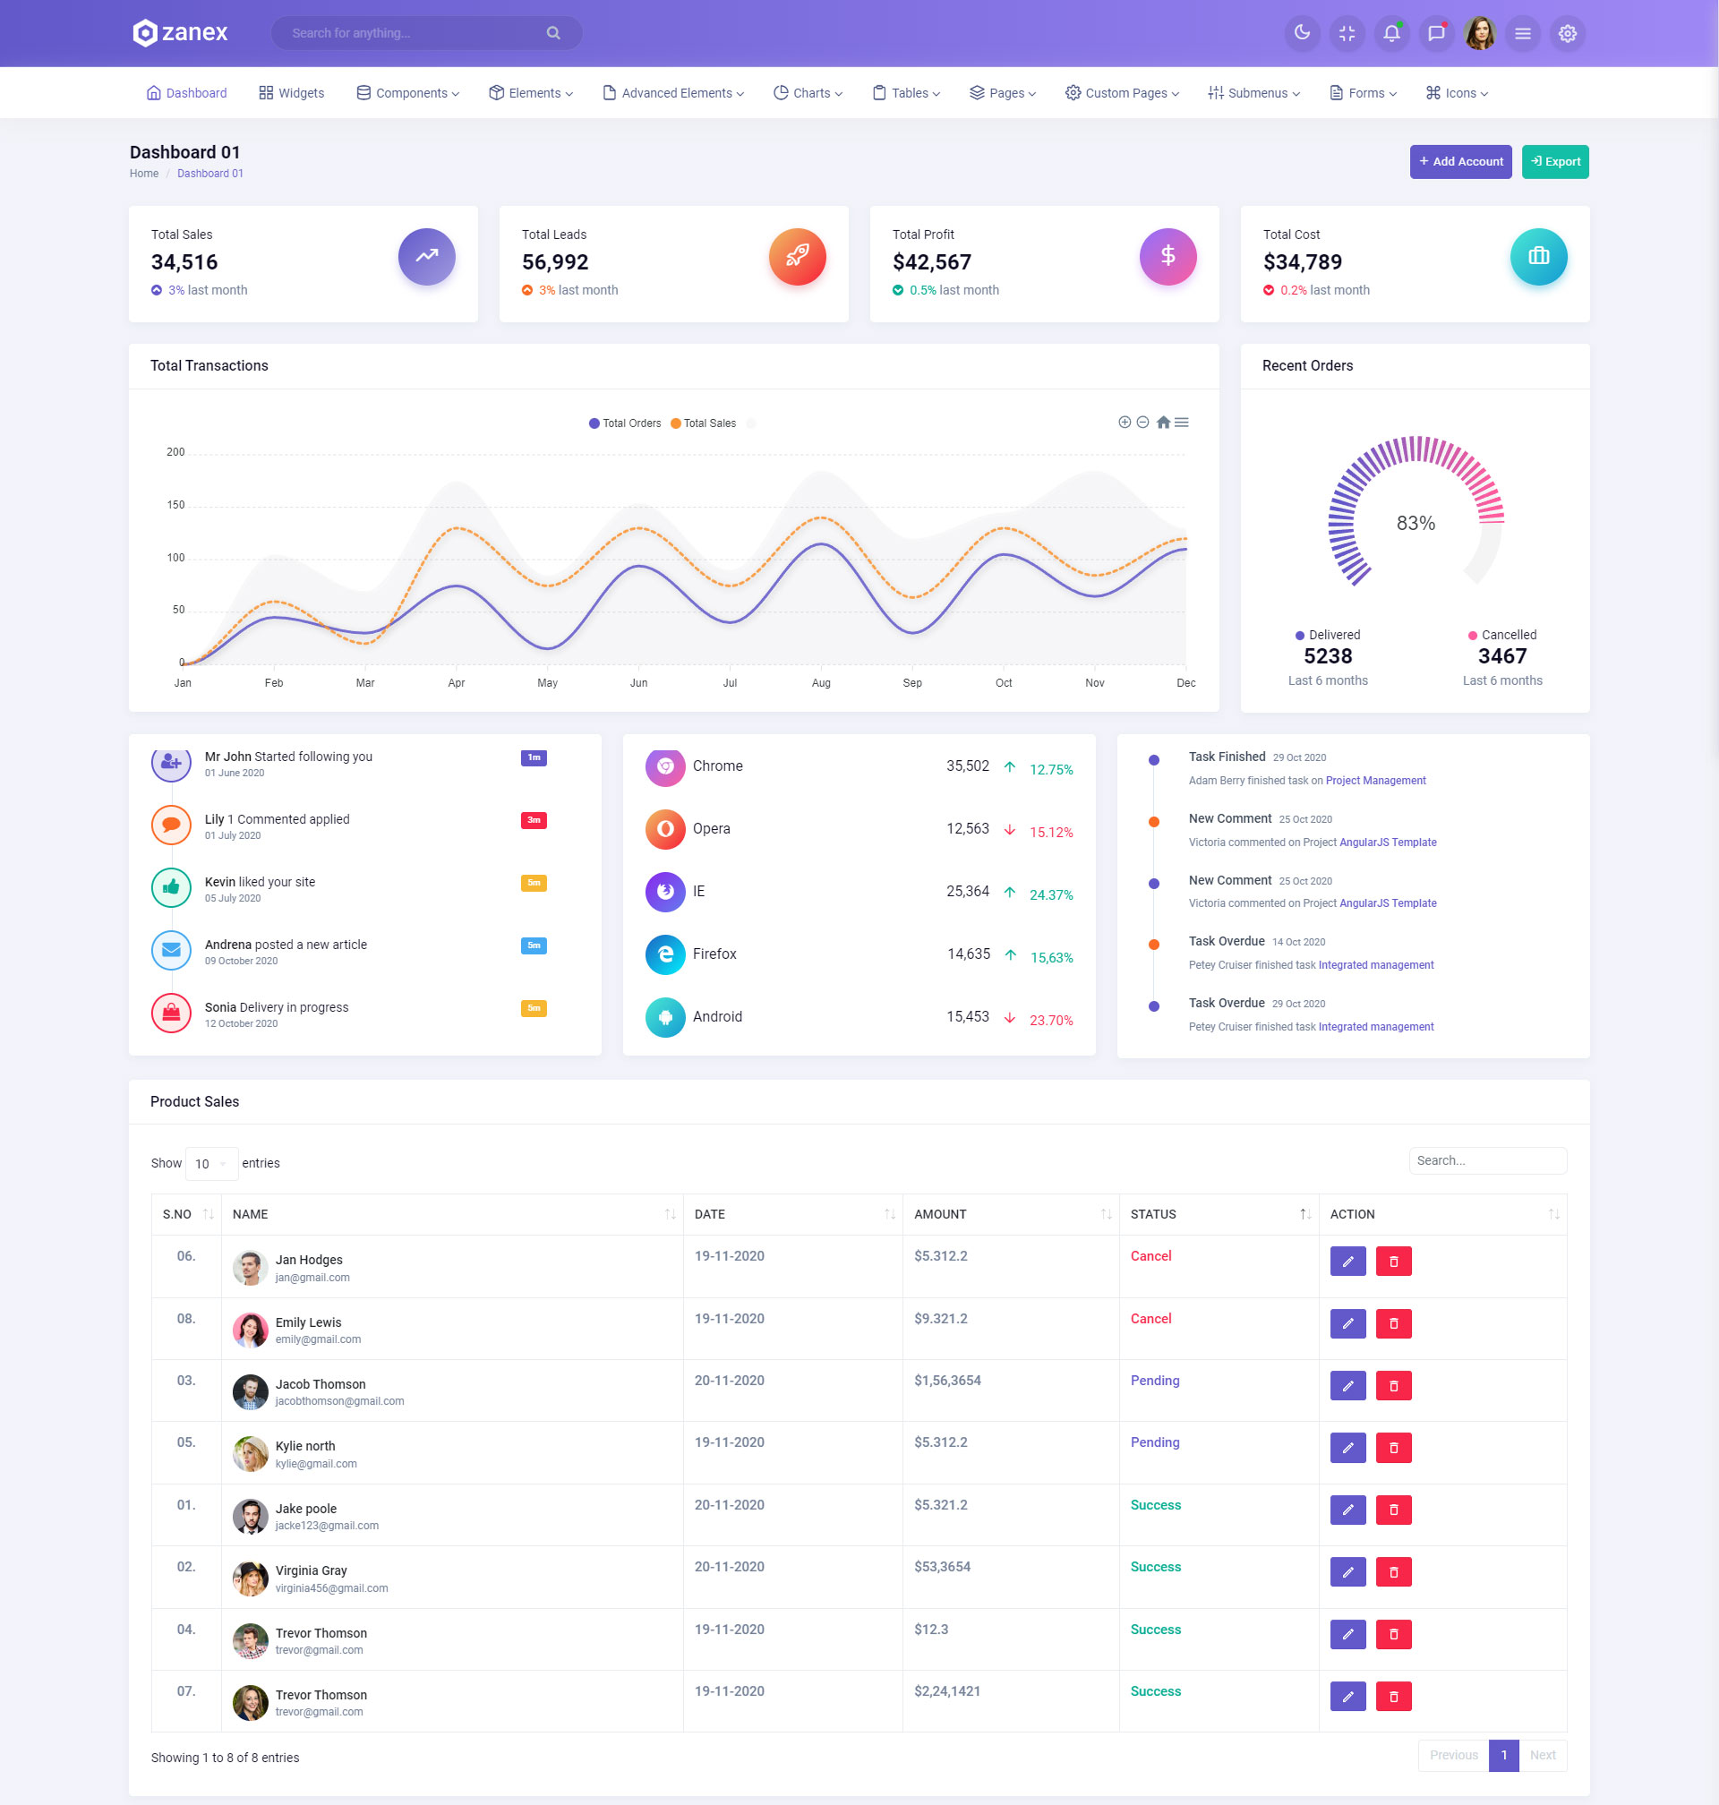Open the settings gear icon in header
Screen dimensions: 1719x1805
pyautogui.click(x=1567, y=33)
